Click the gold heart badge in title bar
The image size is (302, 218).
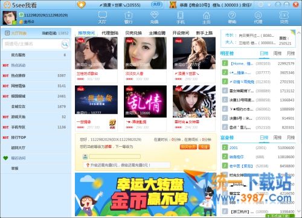(x=81, y=4)
